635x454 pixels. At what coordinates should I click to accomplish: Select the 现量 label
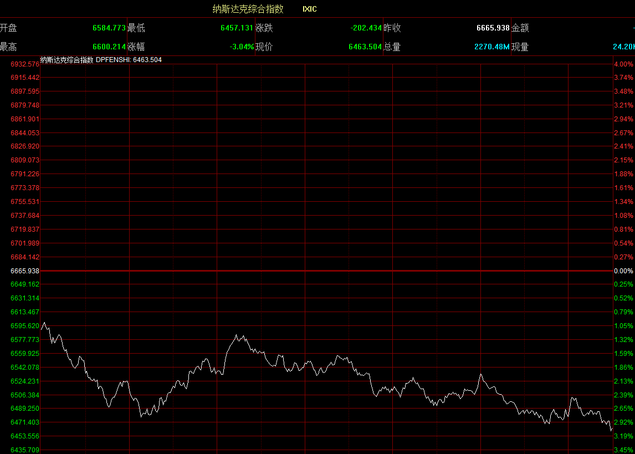pos(520,47)
